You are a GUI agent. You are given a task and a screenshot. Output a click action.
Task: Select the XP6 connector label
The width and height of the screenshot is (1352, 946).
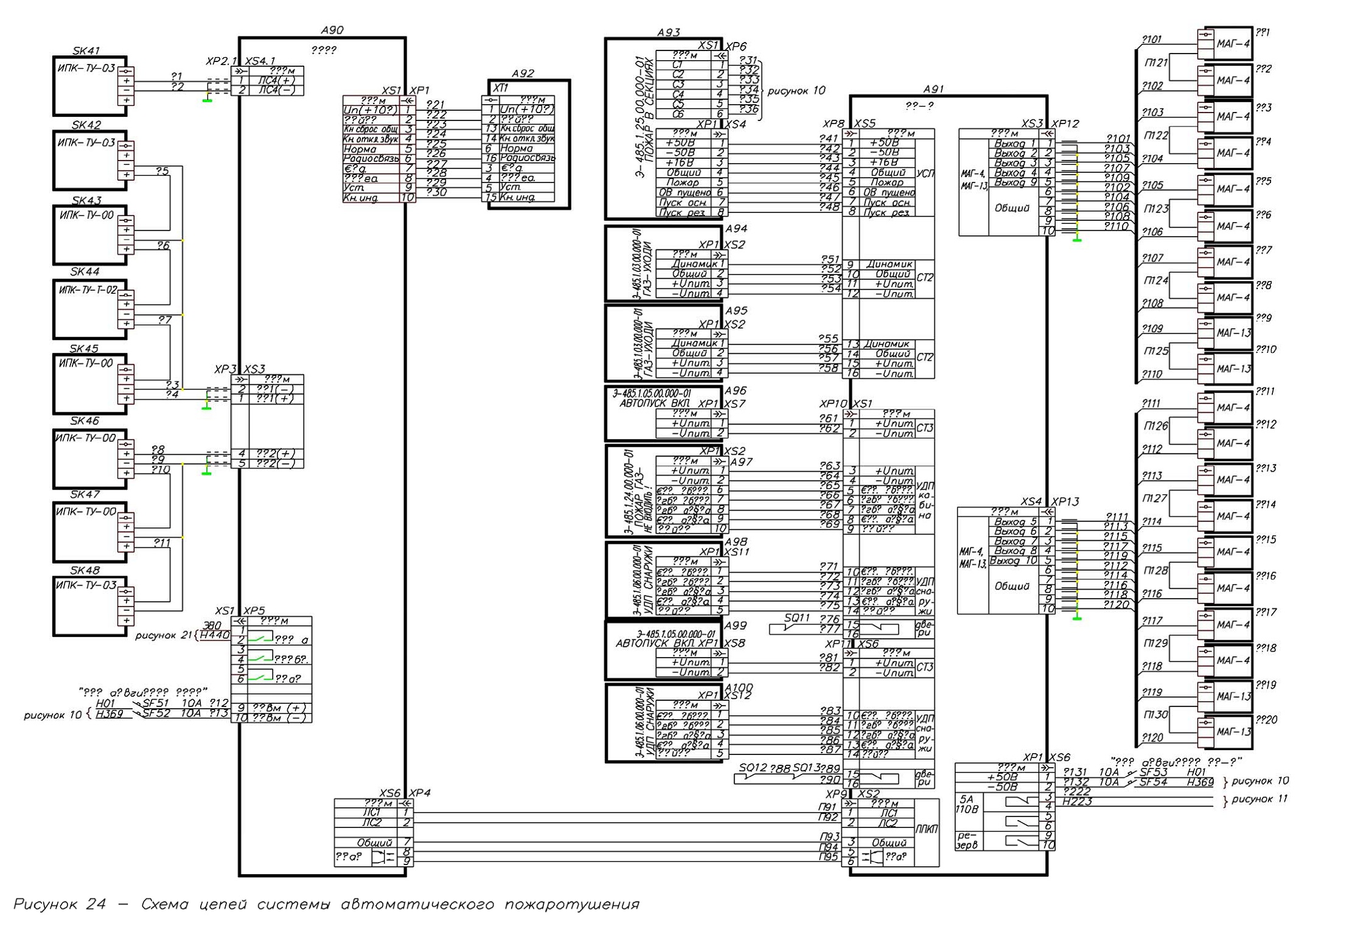[736, 46]
